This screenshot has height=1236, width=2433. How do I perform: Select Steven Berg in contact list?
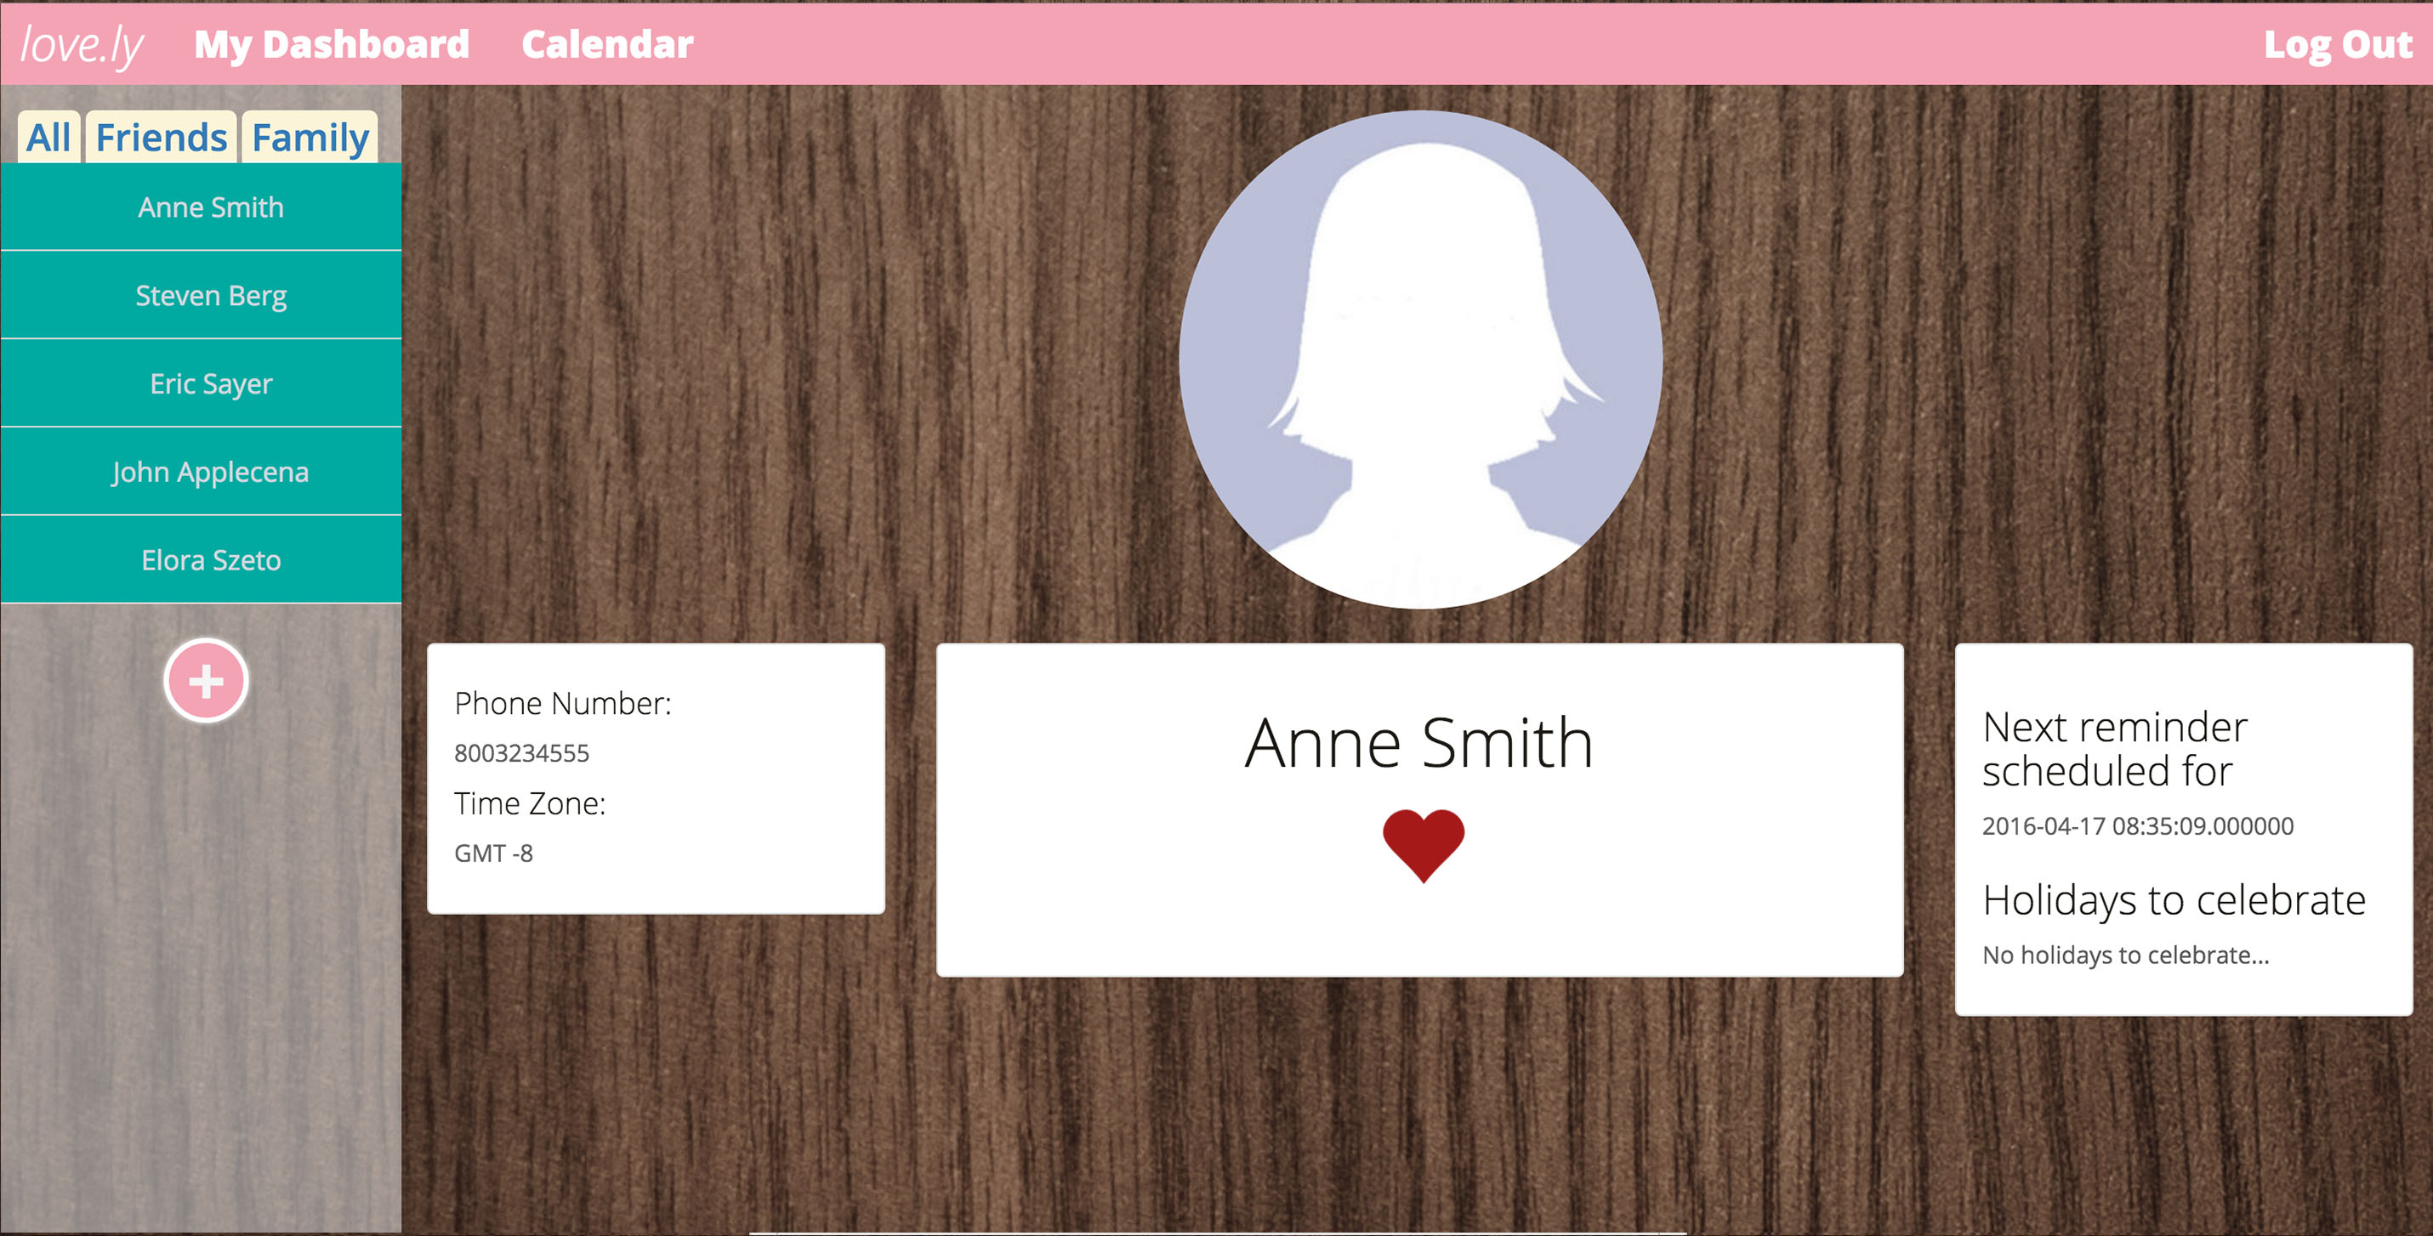point(211,296)
